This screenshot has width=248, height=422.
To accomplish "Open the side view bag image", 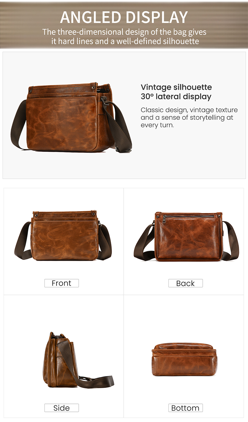I will click(x=78, y=360).
